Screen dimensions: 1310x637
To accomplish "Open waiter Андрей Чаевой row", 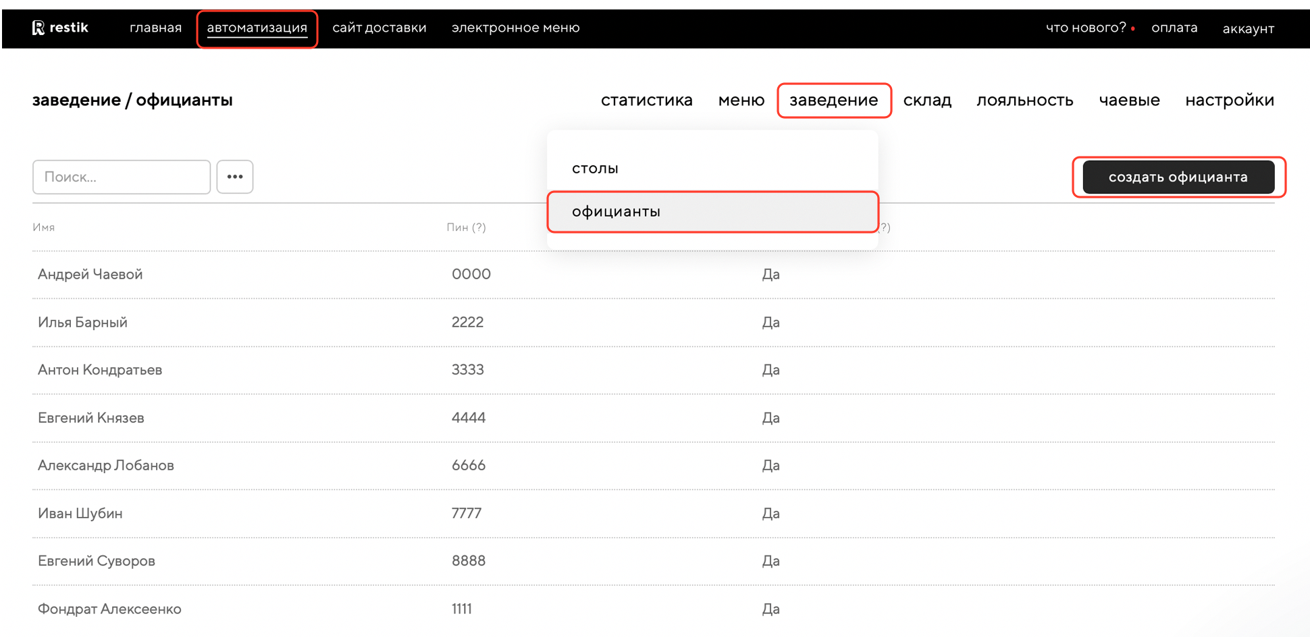I will pyautogui.click(x=90, y=274).
